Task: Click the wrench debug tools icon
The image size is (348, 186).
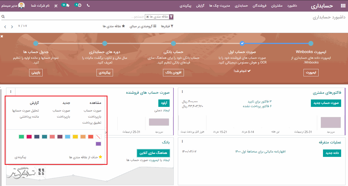Action: (x=56, y=6)
